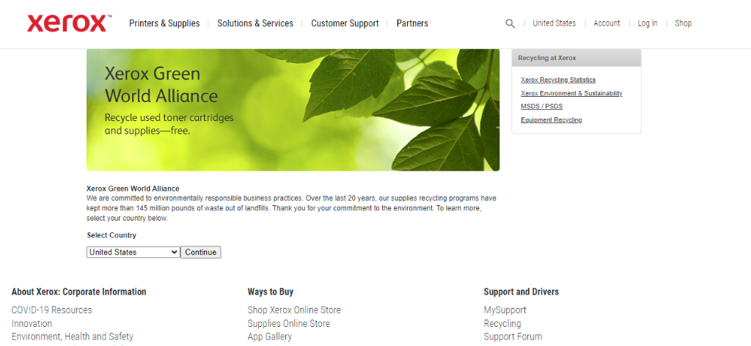The image size is (751, 346).
Task: Open Printers & Supplies menu
Action: pos(164,23)
